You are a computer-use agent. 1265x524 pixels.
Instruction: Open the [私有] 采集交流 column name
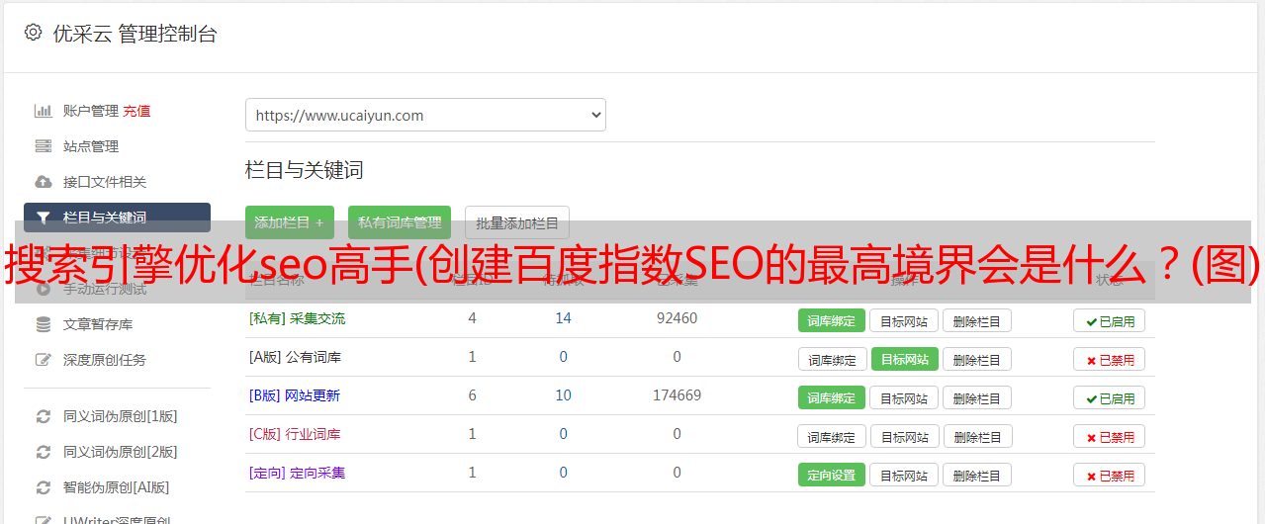297,318
